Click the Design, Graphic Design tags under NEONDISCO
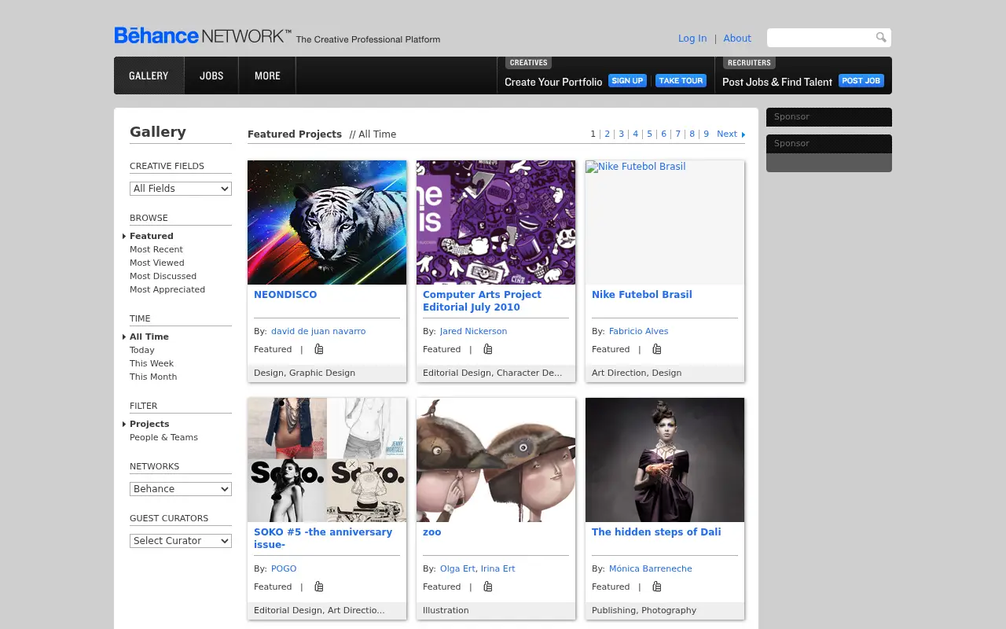The width and height of the screenshot is (1006, 629). click(304, 373)
